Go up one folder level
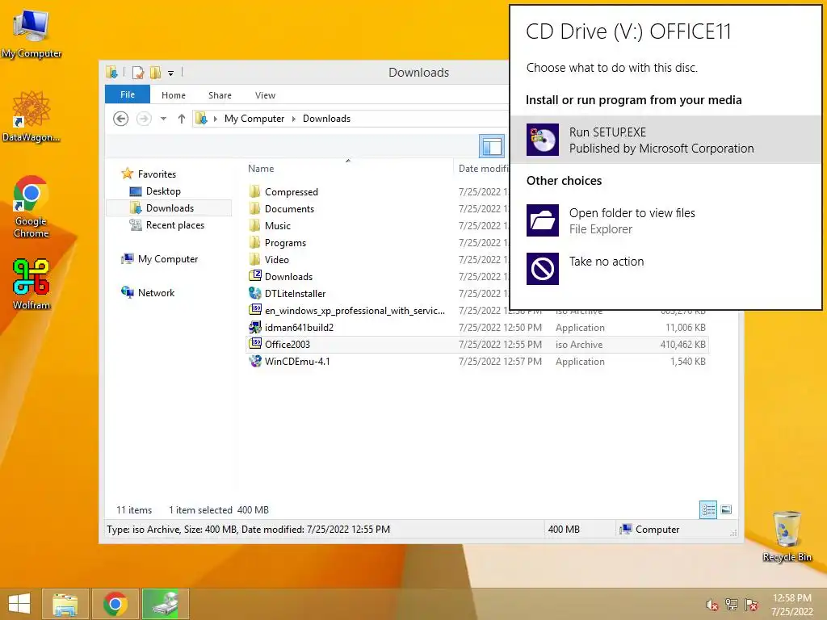Viewport: 827px width, 620px height. pos(182,119)
